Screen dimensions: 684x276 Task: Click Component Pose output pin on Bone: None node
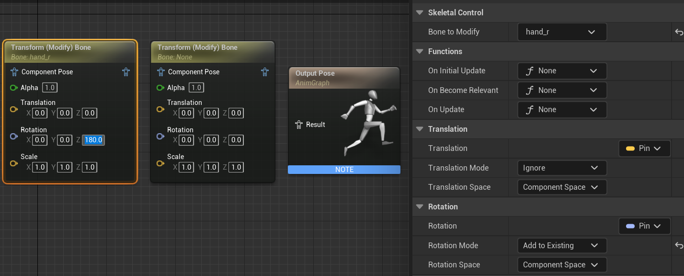(265, 72)
